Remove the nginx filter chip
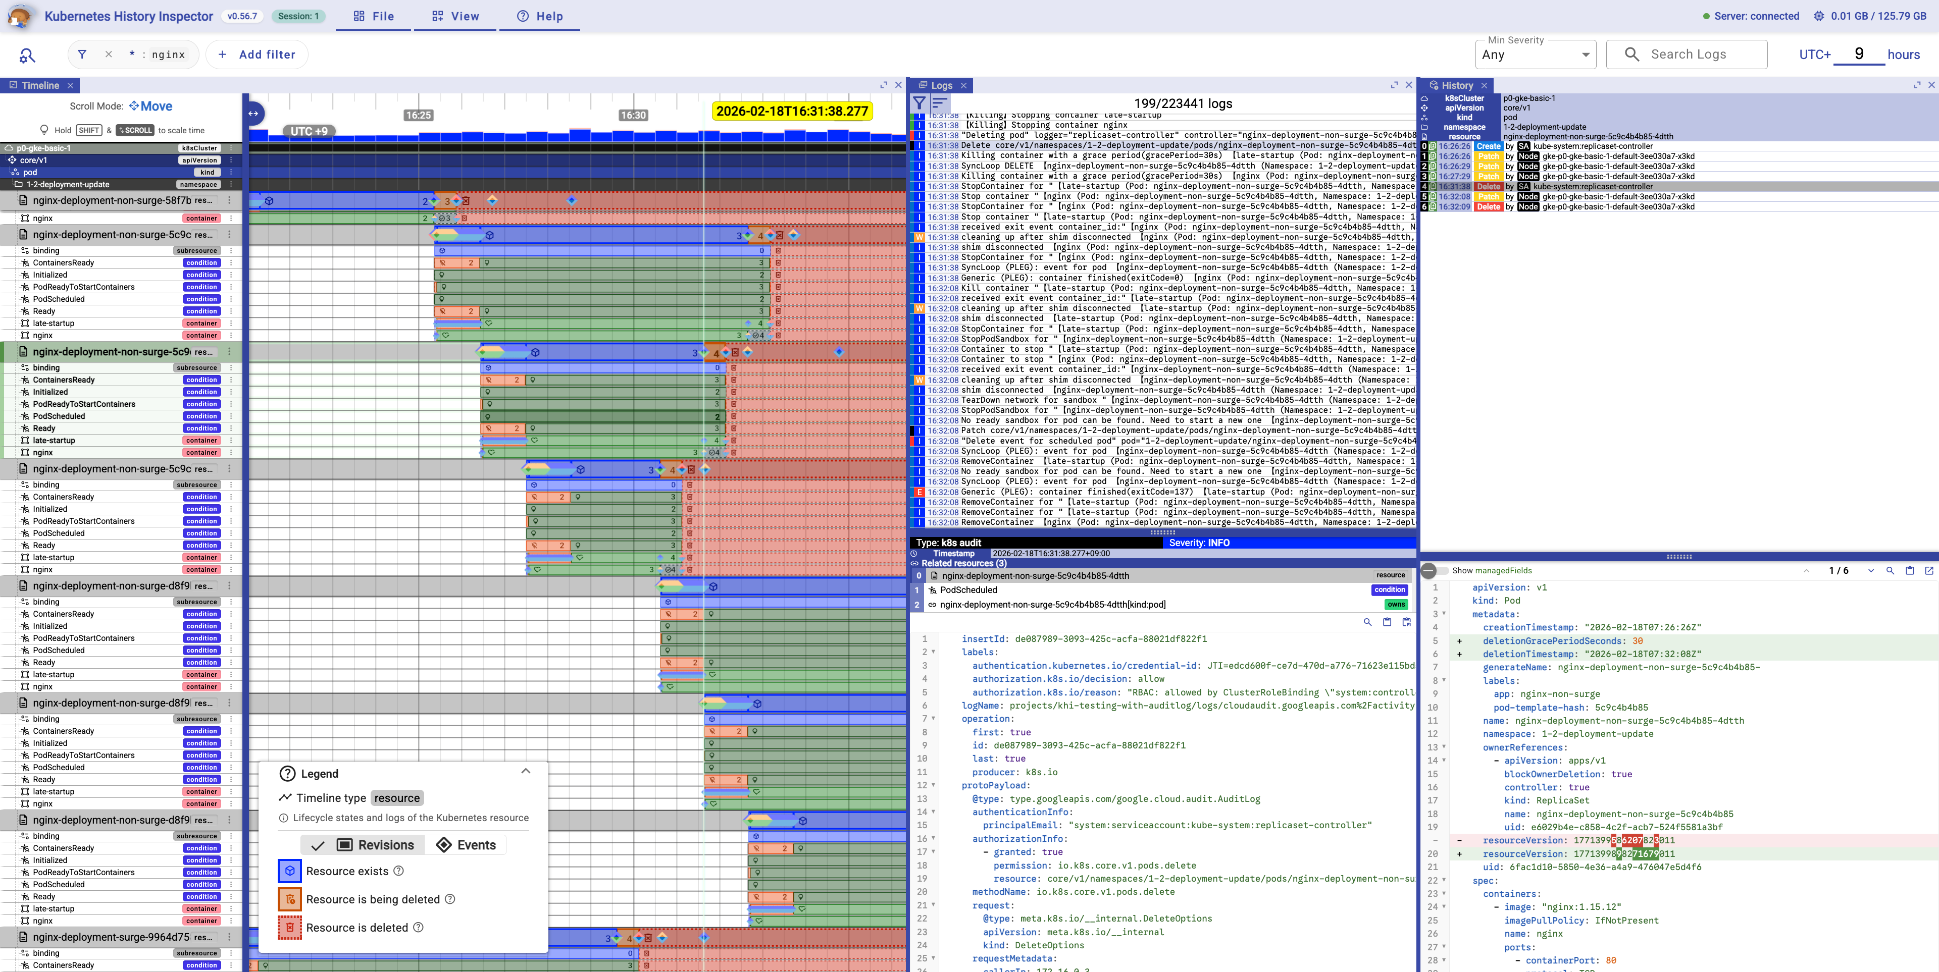Image resolution: width=1939 pixels, height=972 pixels. point(109,54)
